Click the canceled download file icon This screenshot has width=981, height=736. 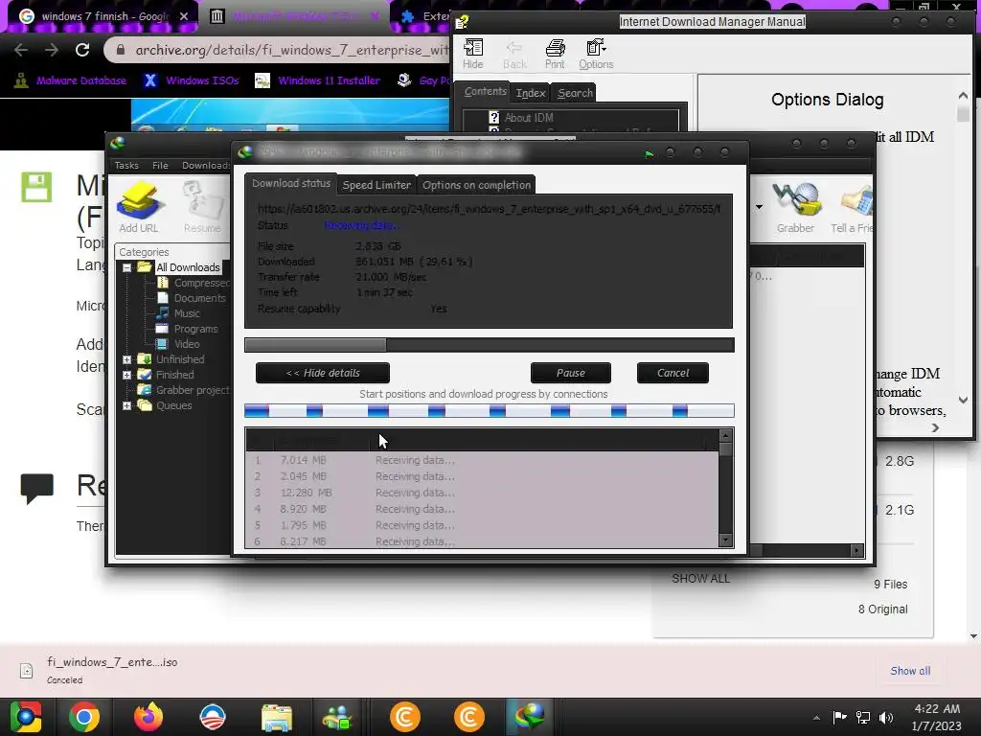pyautogui.click(x=26, y=670)
